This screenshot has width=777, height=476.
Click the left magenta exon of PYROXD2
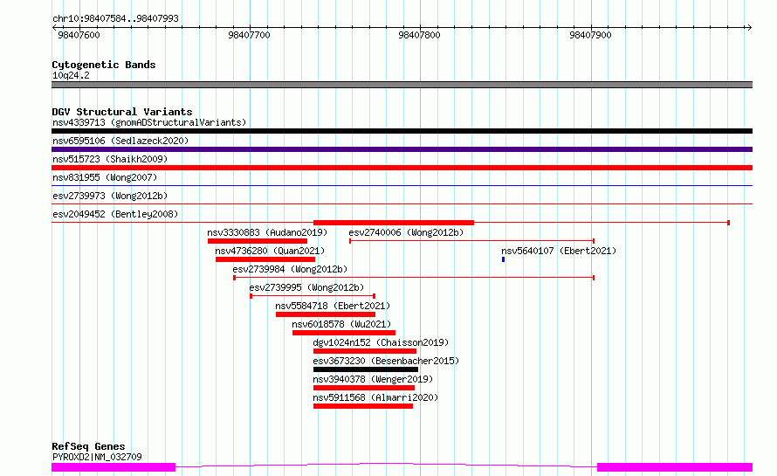[x=113, y=467]
